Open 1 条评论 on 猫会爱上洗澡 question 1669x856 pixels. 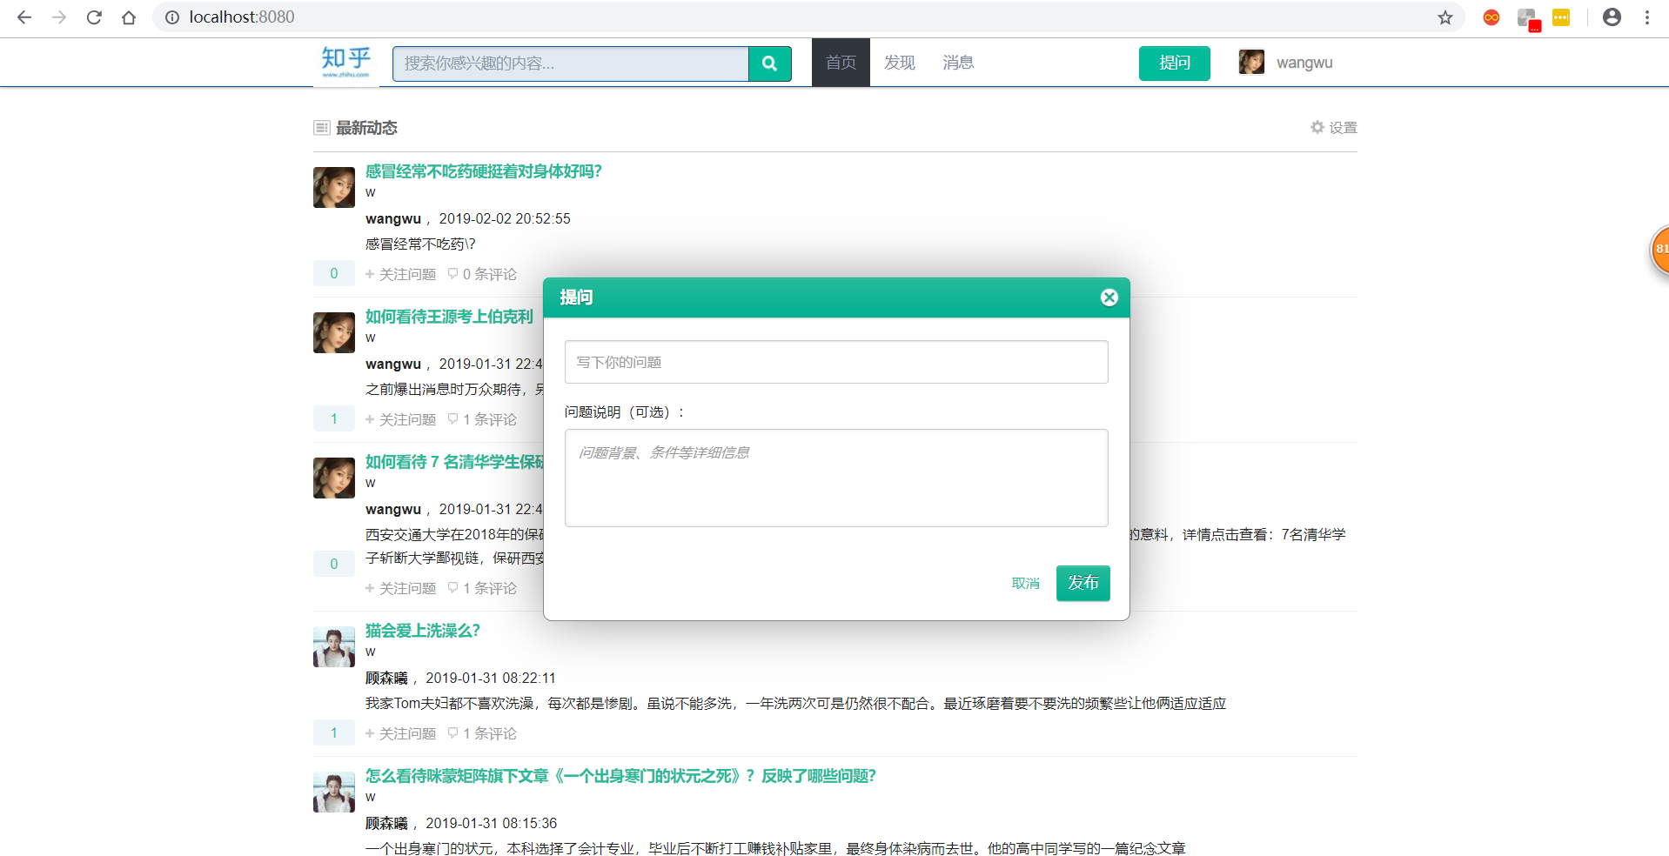point(482,733)
